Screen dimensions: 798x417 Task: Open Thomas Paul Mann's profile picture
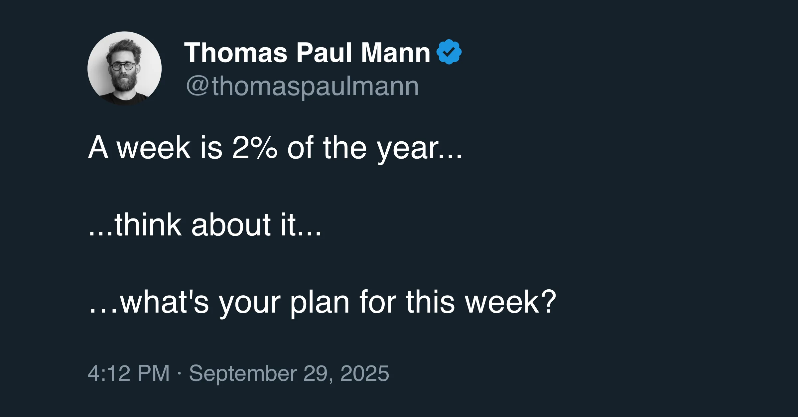pos(125,69)
